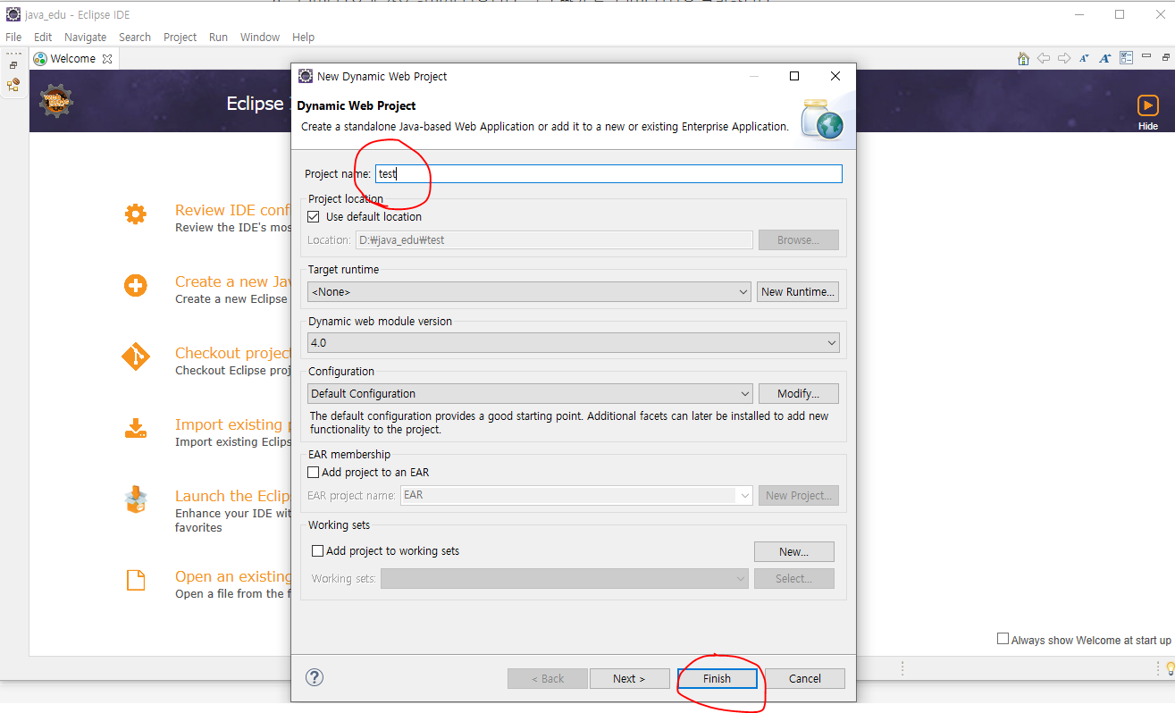Open the Run menu
1175x713 pixels.
coord(218,38)
